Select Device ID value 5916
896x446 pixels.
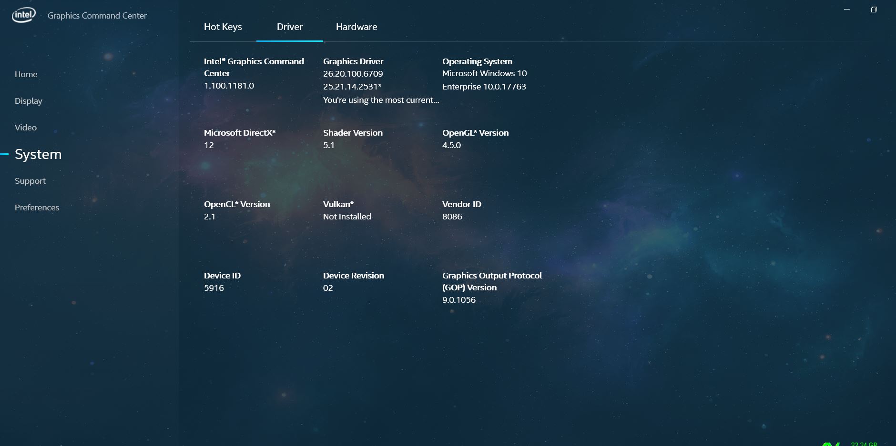214,288
